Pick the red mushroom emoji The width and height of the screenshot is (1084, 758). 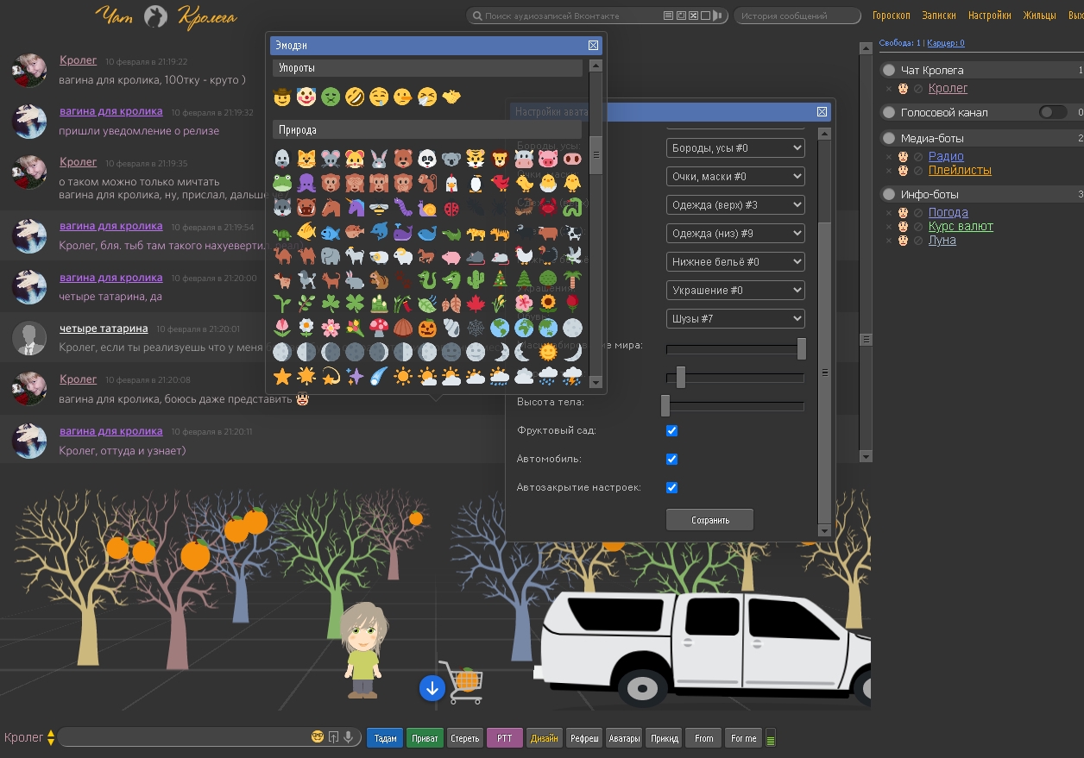(378, 329)
